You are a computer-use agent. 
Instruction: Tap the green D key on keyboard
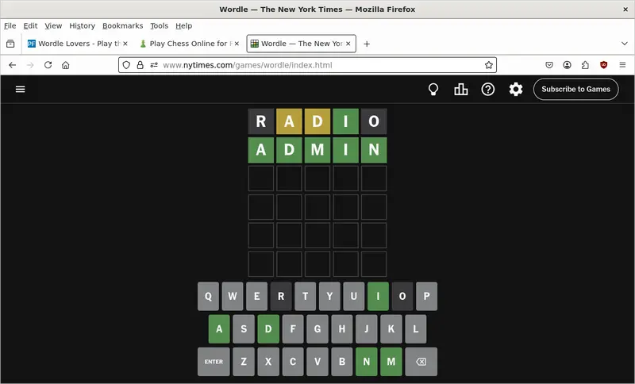(x=268, y=329)
